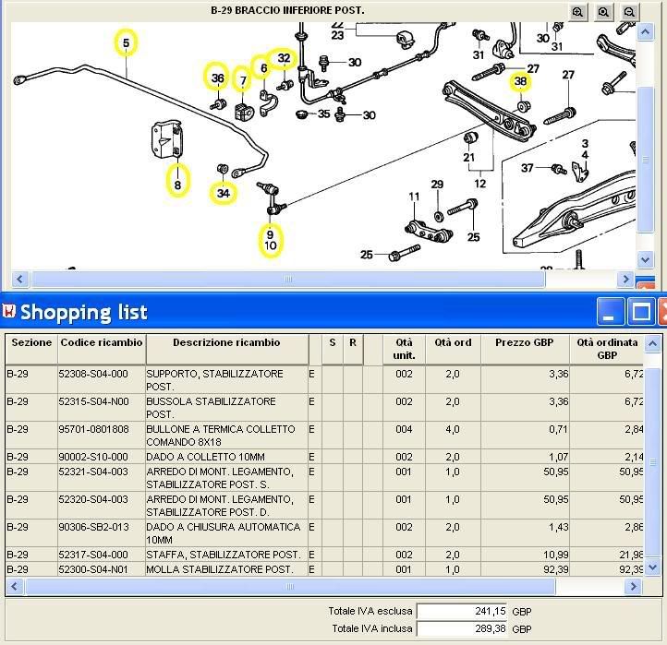Select row with code 52300-S04-N01
Screen dimensions: 667x645
pos(324,569)
